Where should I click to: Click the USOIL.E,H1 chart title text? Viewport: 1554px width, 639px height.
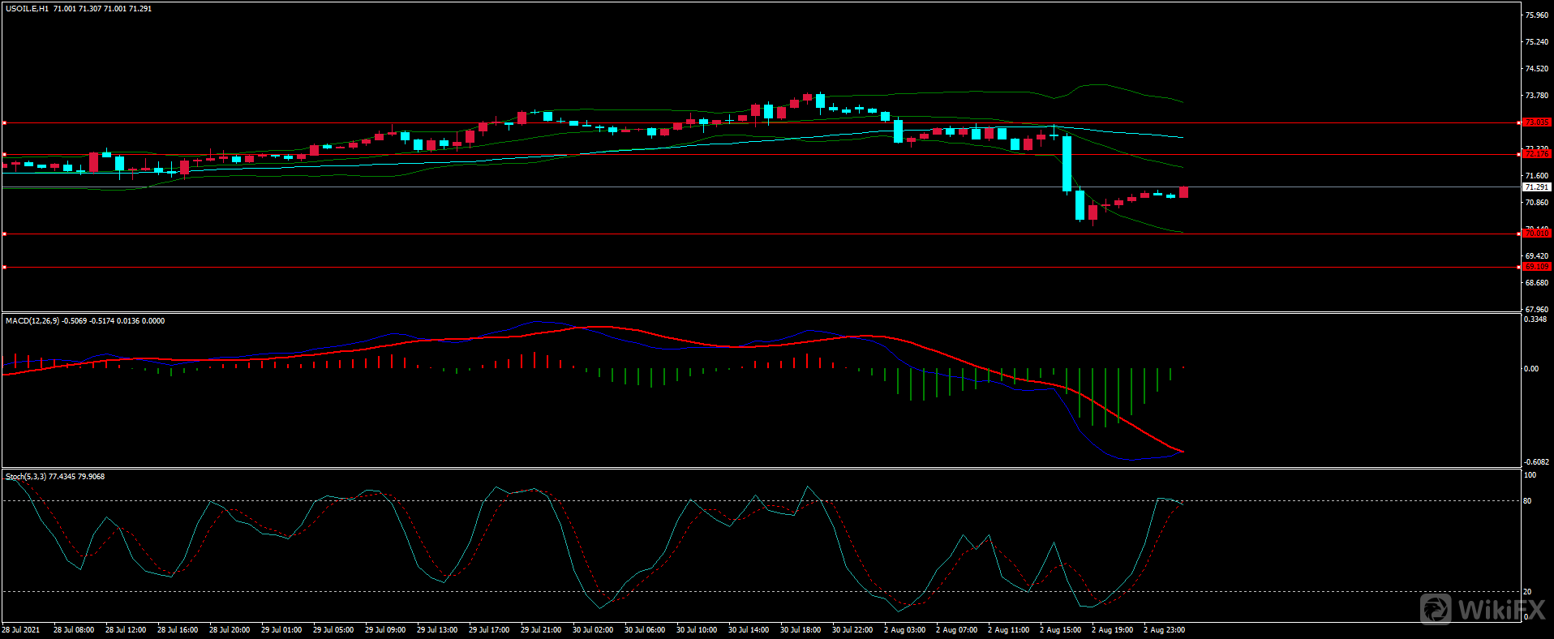(27, 9)
